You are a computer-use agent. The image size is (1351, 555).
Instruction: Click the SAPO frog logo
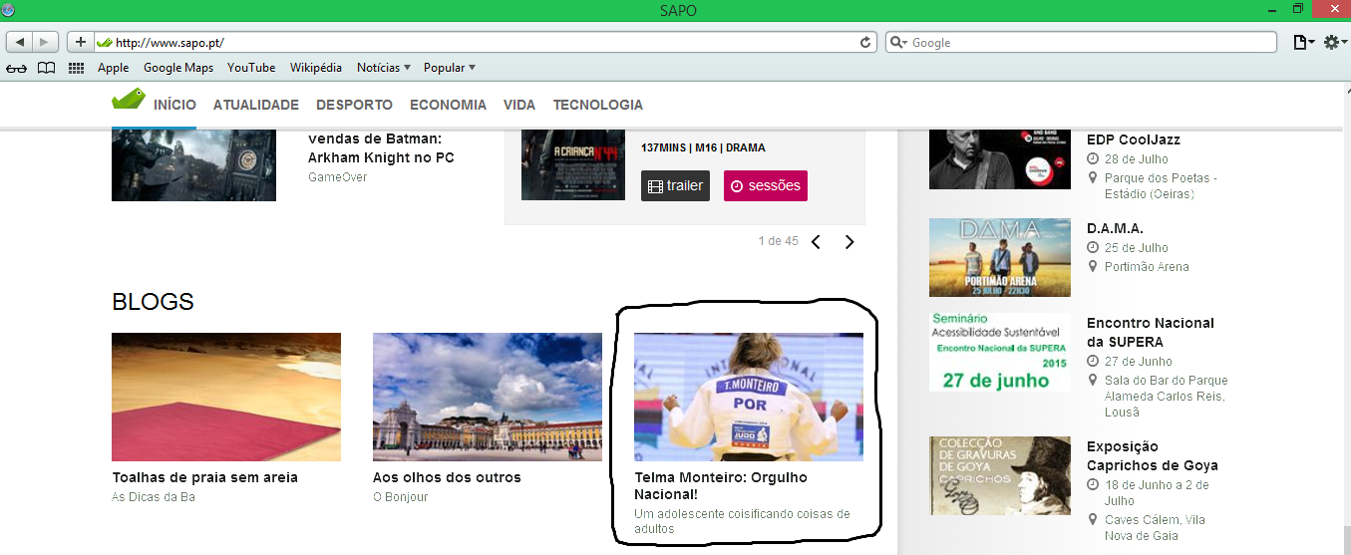(x=128, y=99)
